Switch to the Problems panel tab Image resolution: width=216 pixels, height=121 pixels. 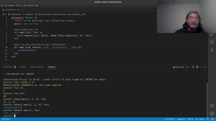click(x=7, y=67)
